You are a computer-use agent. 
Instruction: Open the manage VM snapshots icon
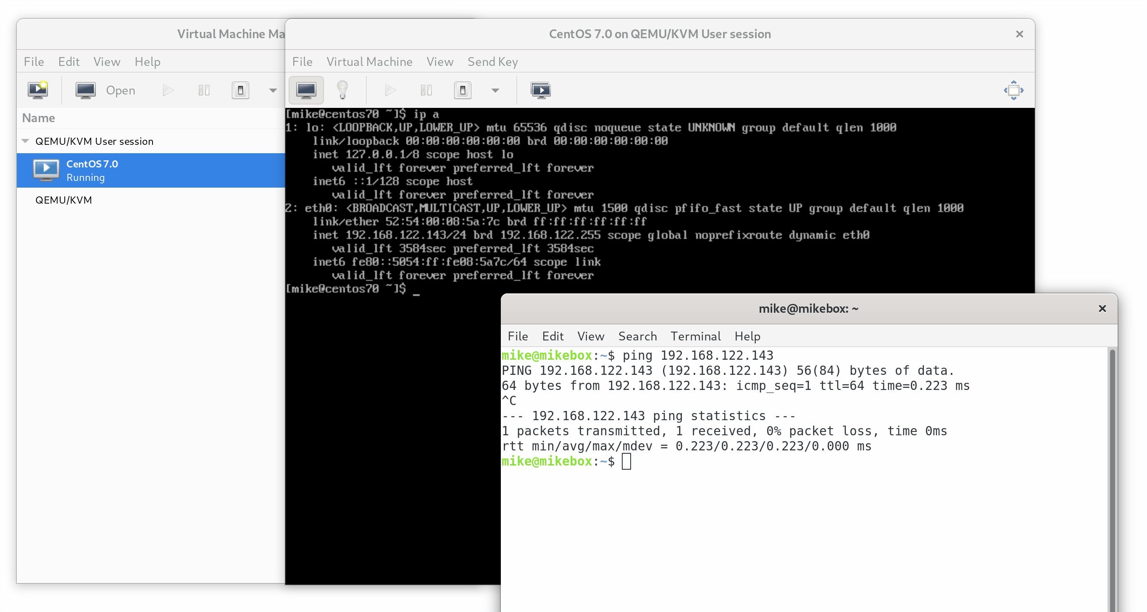point(540,90)
